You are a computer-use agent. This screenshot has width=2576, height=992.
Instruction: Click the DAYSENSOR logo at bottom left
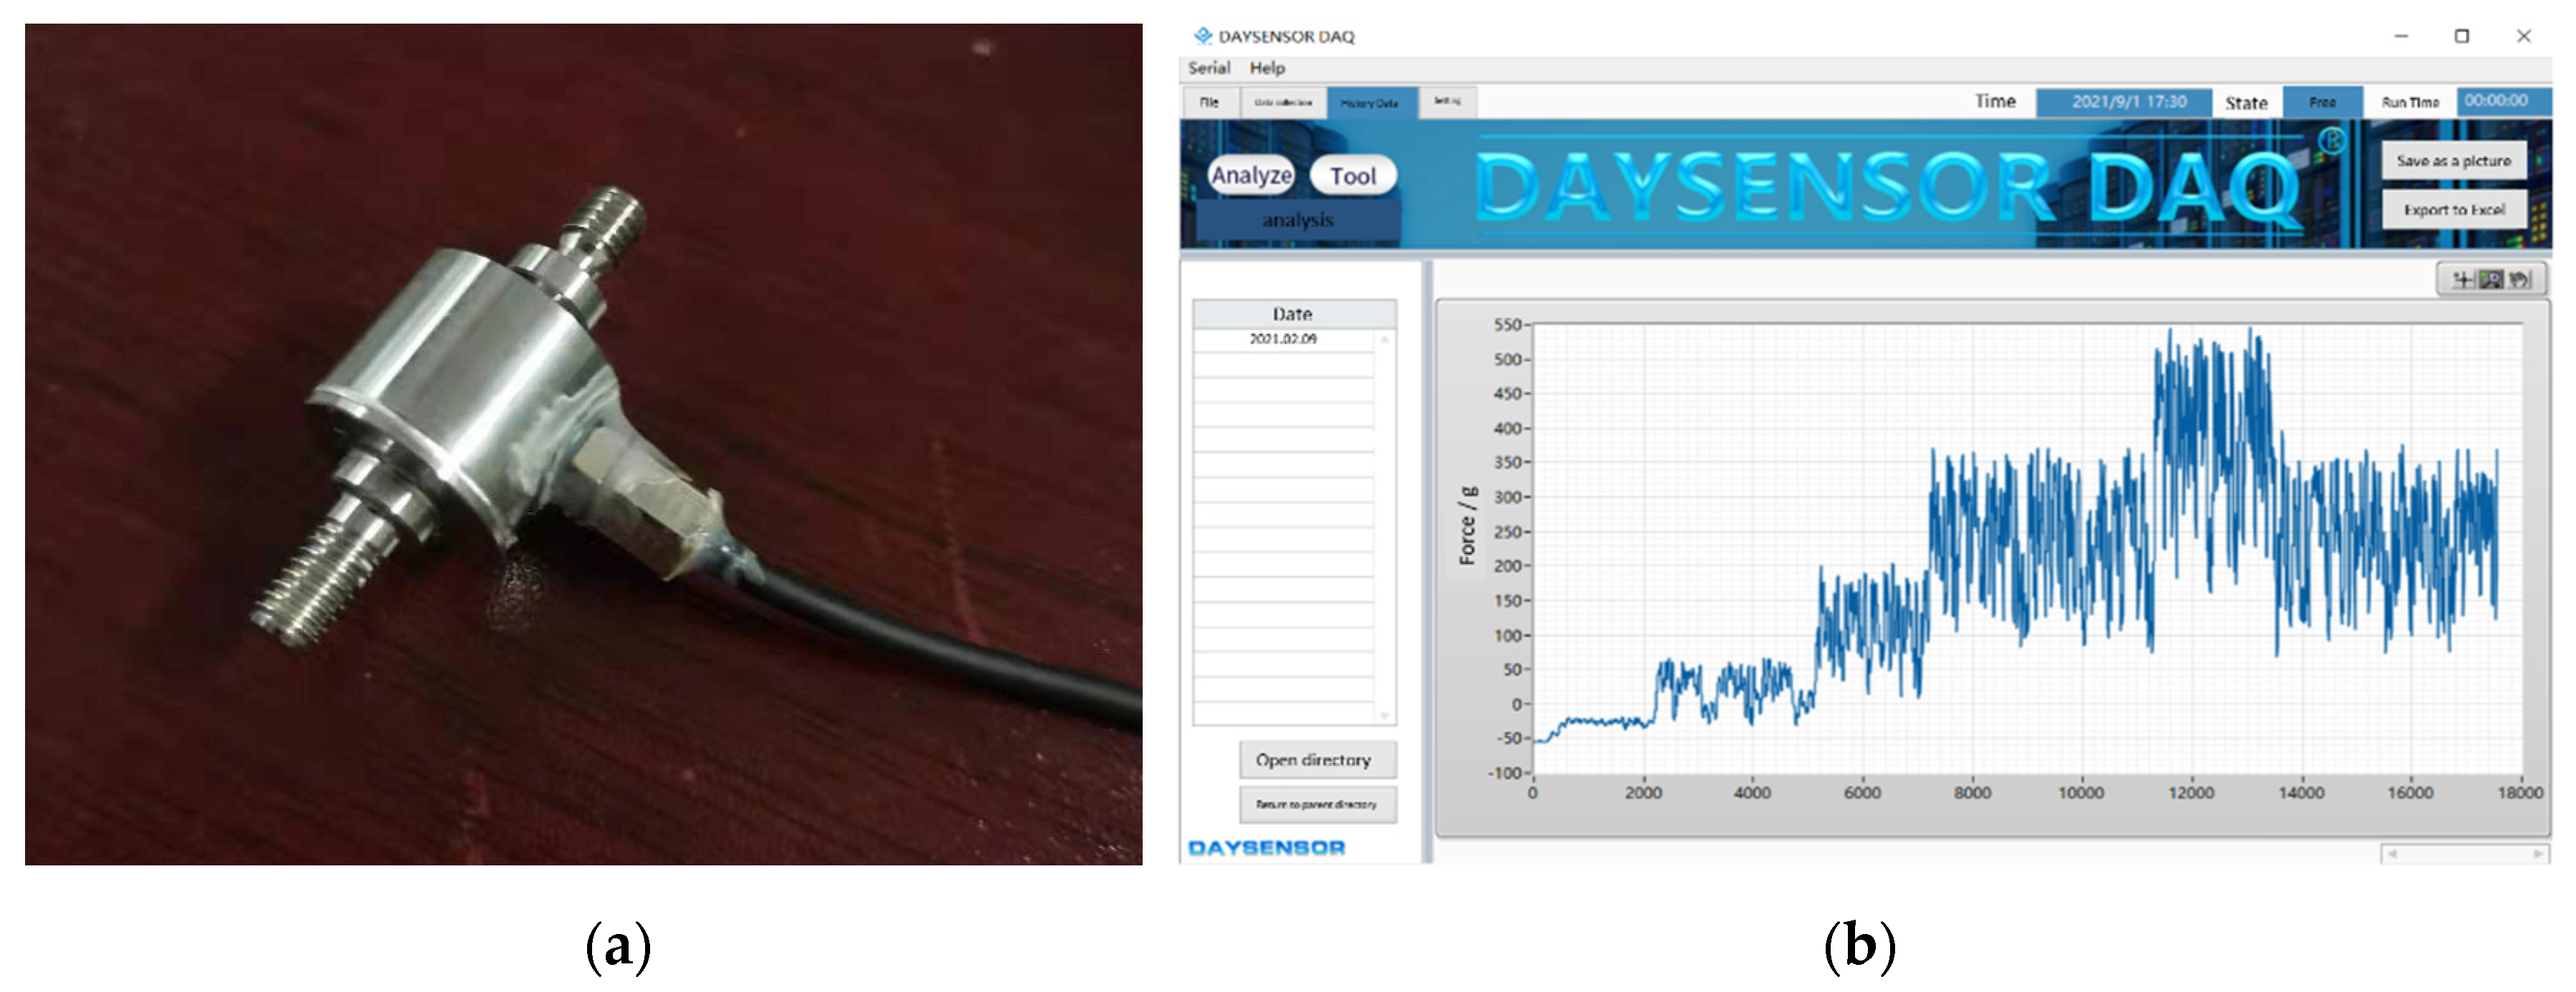tap(1266, 848)
